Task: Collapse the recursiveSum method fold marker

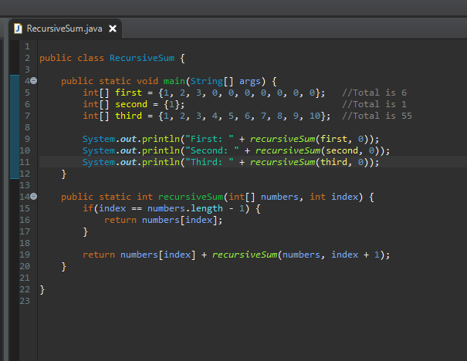Action: pyautogui.click(x=34, y=197)
